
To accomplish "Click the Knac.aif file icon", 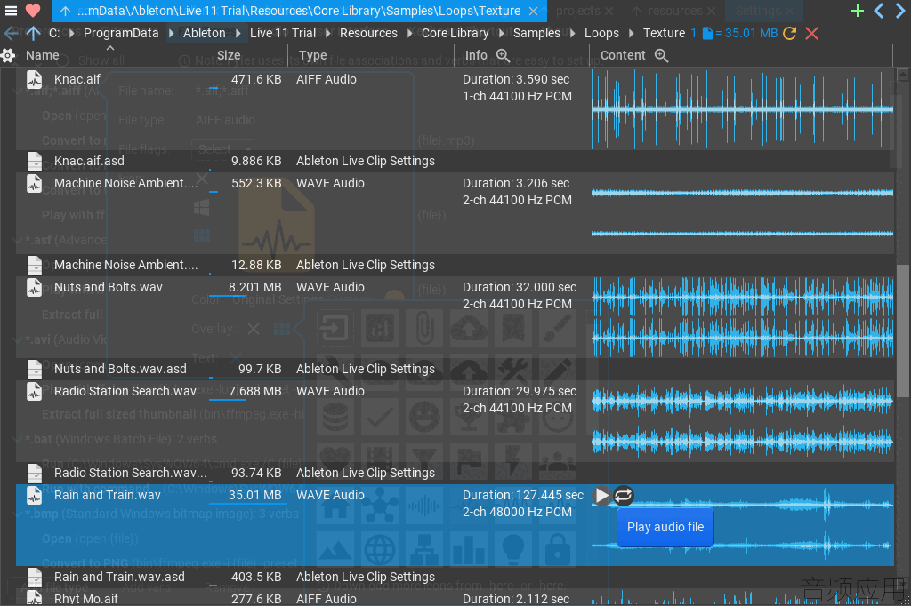I will pos(35,79).
